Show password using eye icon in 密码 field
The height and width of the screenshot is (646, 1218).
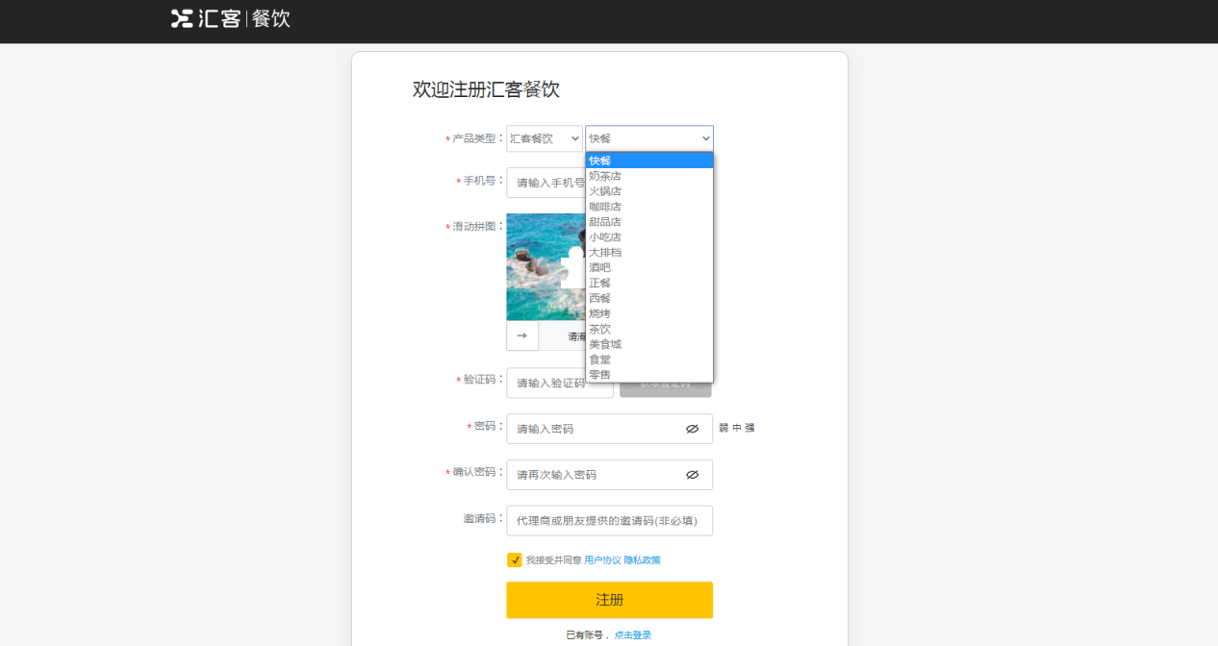(693, 429)
